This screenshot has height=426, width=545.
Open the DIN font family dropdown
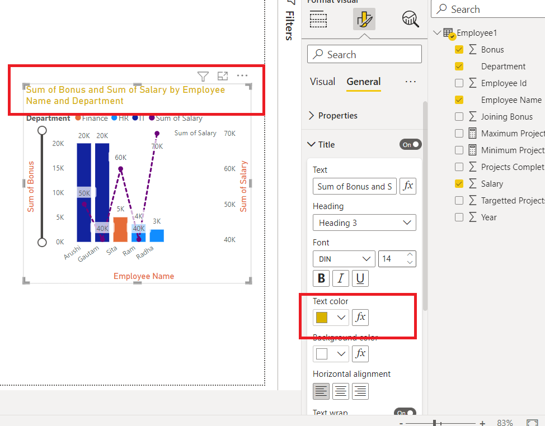[344, 259]
